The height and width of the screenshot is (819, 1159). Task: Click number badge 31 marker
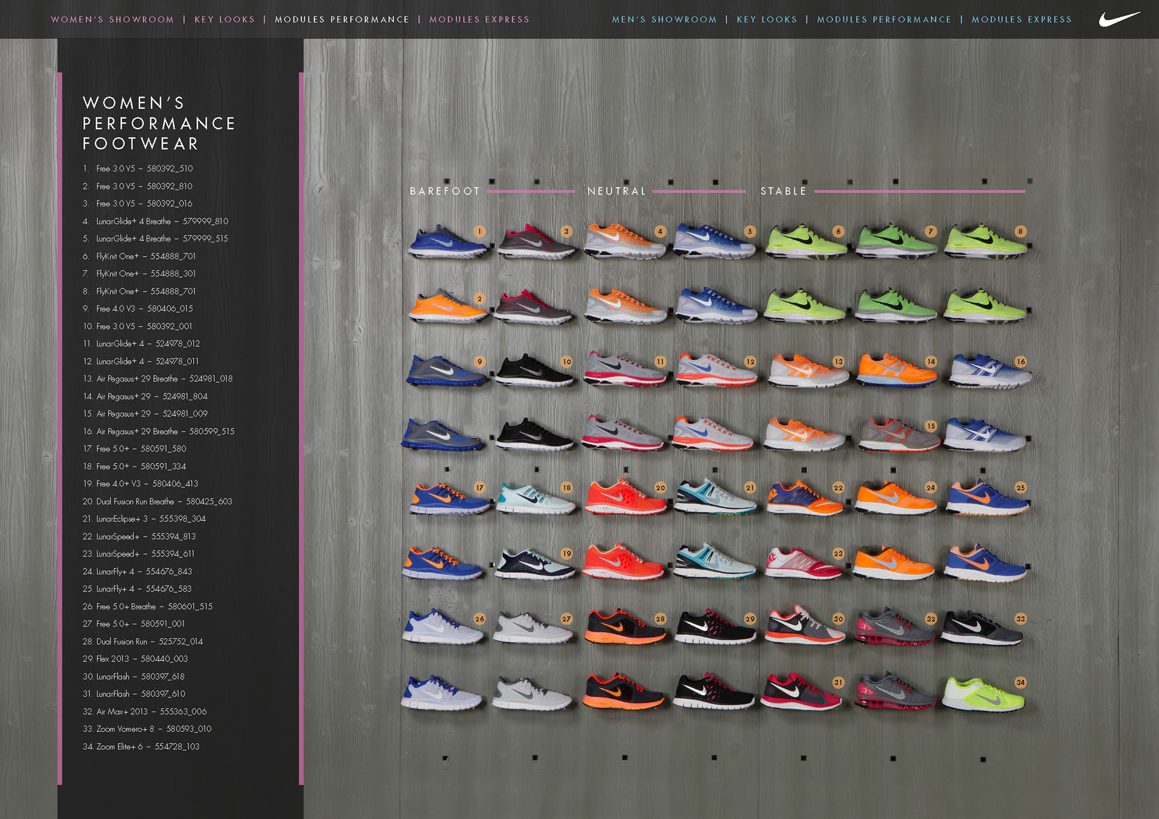click(x=838, y=683)
